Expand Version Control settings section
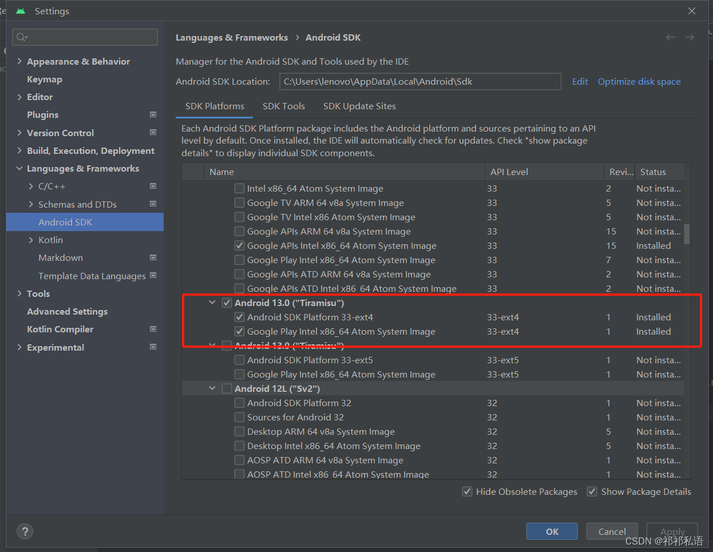The height and width of the screenshot is (552, 713). click(x=19, y=133)
